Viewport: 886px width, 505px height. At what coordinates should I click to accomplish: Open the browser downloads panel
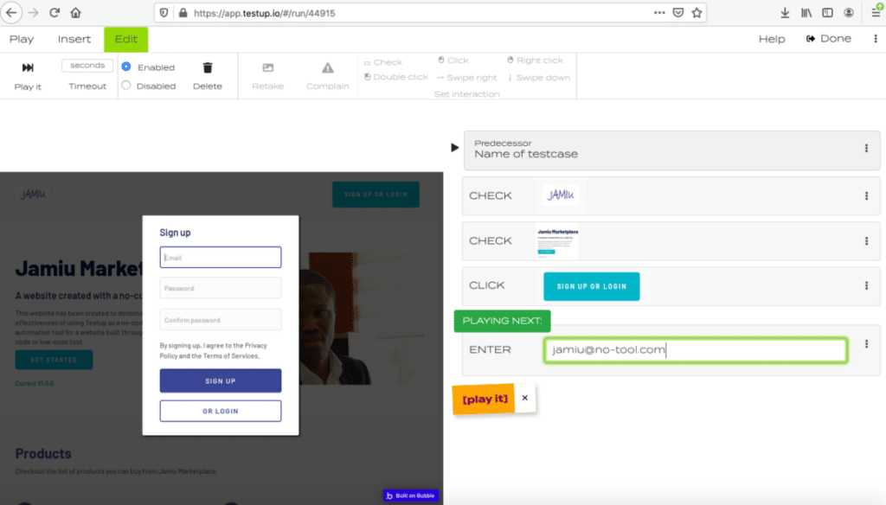pos(785,12)
